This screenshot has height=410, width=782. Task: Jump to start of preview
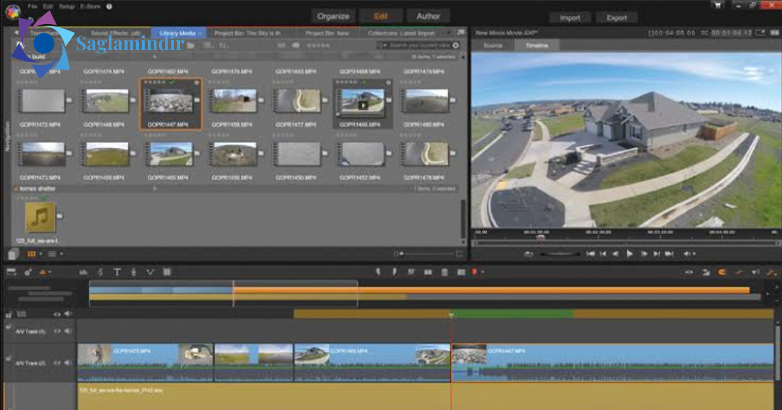coord(590,254)
